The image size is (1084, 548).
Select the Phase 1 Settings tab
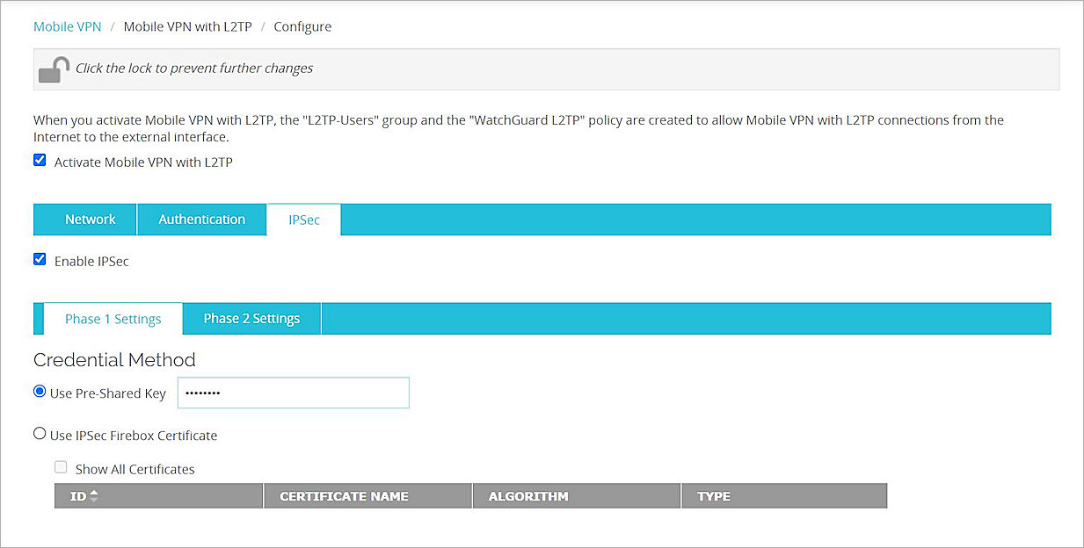tap(112, 318)
